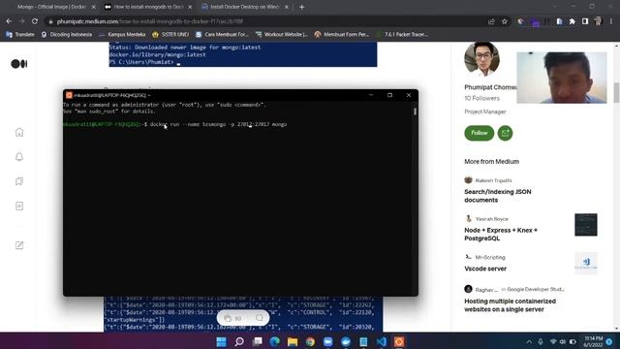620x349 pixels.
Task: Show hidden system tray icons chevron
Action: [529, 341]
